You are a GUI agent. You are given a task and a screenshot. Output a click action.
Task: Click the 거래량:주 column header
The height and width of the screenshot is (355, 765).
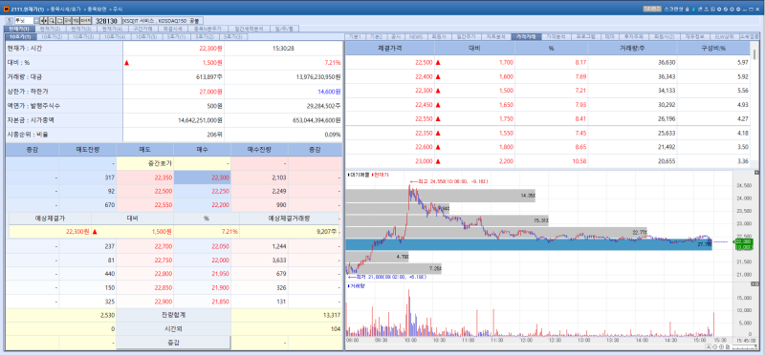click(x=633, y=49)
